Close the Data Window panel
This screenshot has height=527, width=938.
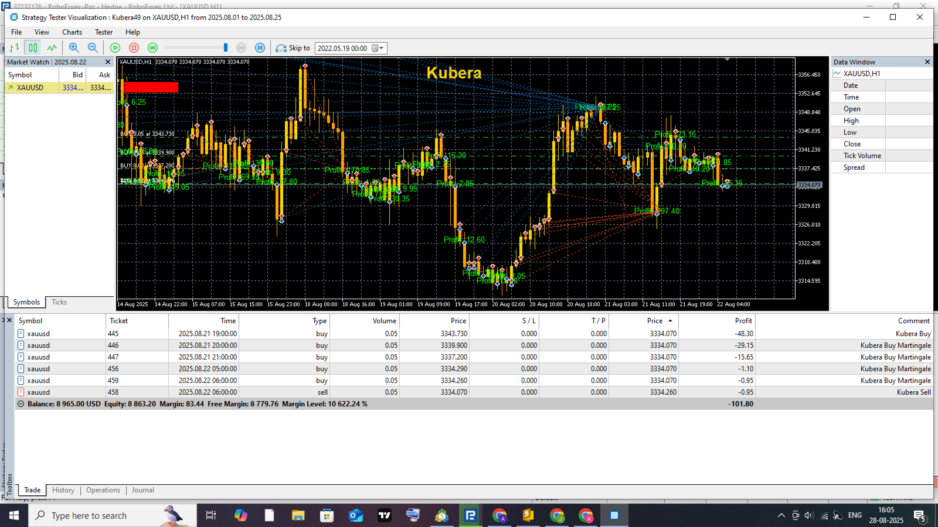(x=927, y=61)
